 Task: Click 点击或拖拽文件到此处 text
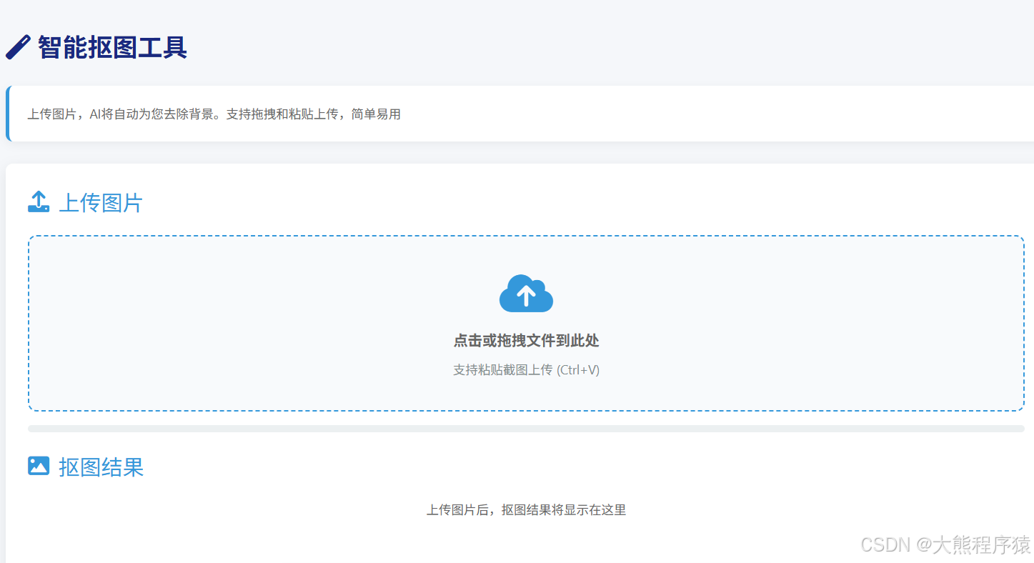(526, 341)
